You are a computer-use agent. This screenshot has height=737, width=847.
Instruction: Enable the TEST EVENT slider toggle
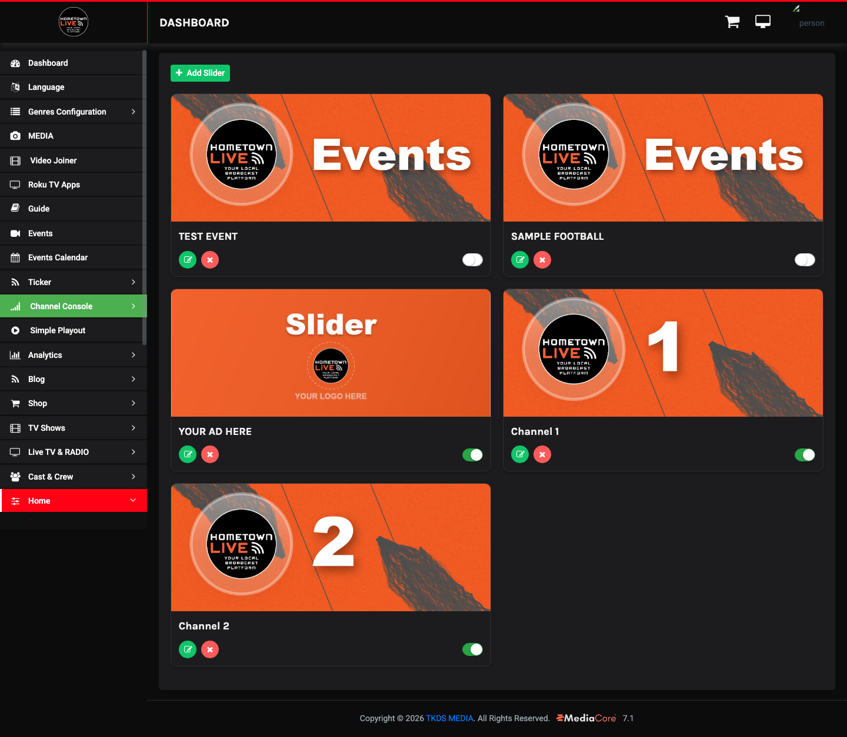[472, 260]
